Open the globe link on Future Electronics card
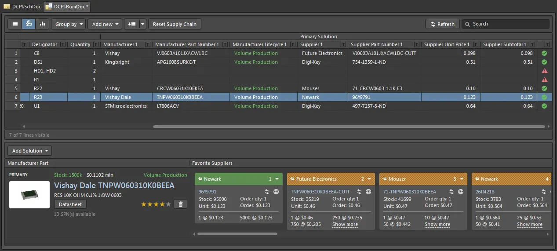The width and height of the screenshot is (557, 251). pos(368,192)
